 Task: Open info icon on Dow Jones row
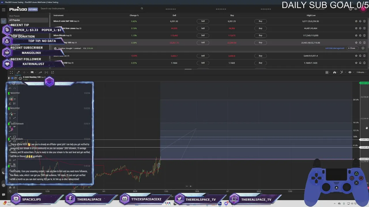click(x=364, y=28)
